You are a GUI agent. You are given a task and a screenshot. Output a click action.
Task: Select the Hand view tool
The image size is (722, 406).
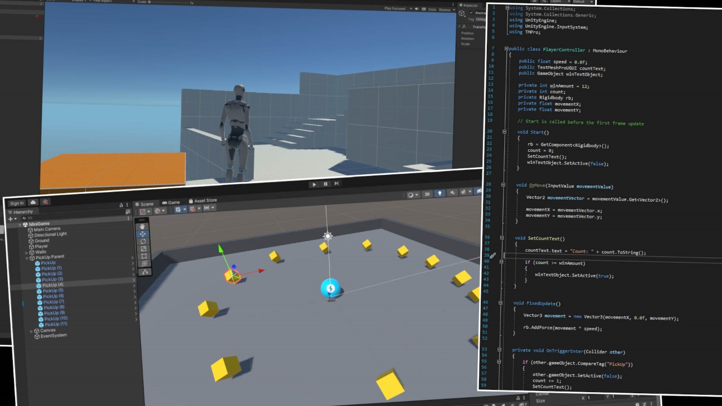point(143,226)
